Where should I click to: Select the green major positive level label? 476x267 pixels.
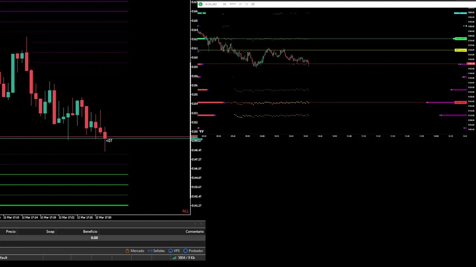(460, 39)
